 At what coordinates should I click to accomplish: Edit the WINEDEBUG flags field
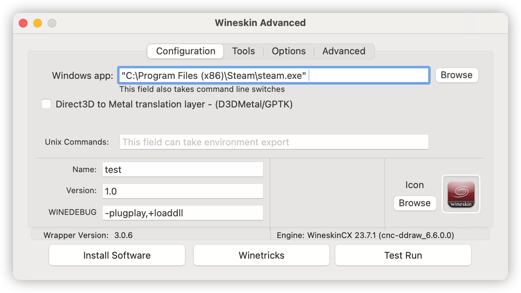click(x=182, y=213)
